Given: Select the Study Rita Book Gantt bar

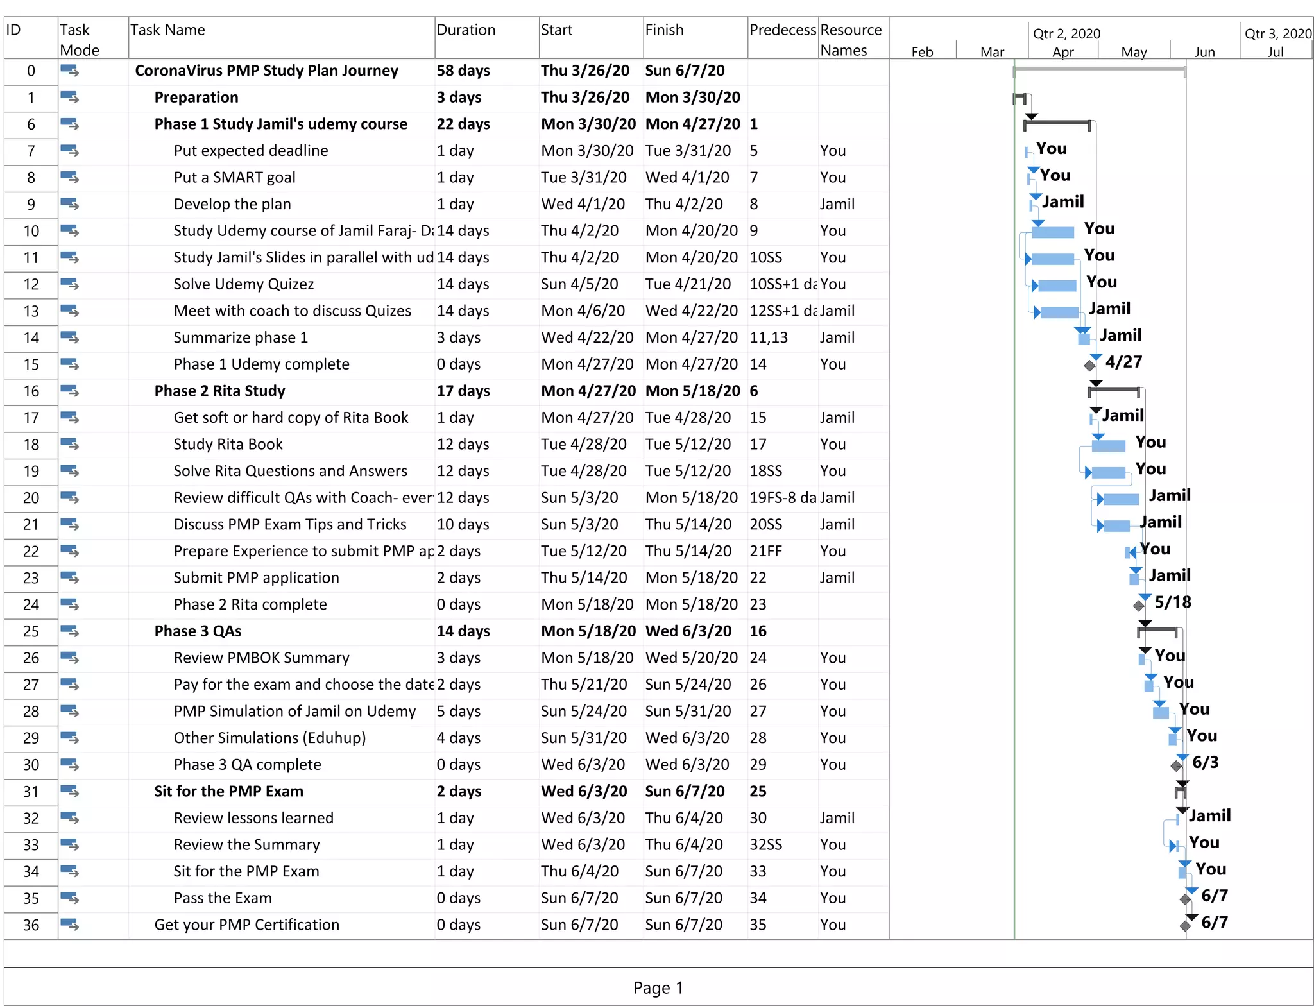Looking at the screenshot, I should coord(1109,446).
